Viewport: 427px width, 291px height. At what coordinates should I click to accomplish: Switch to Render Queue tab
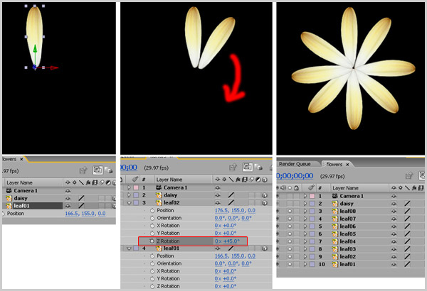[x=295, y=164]
